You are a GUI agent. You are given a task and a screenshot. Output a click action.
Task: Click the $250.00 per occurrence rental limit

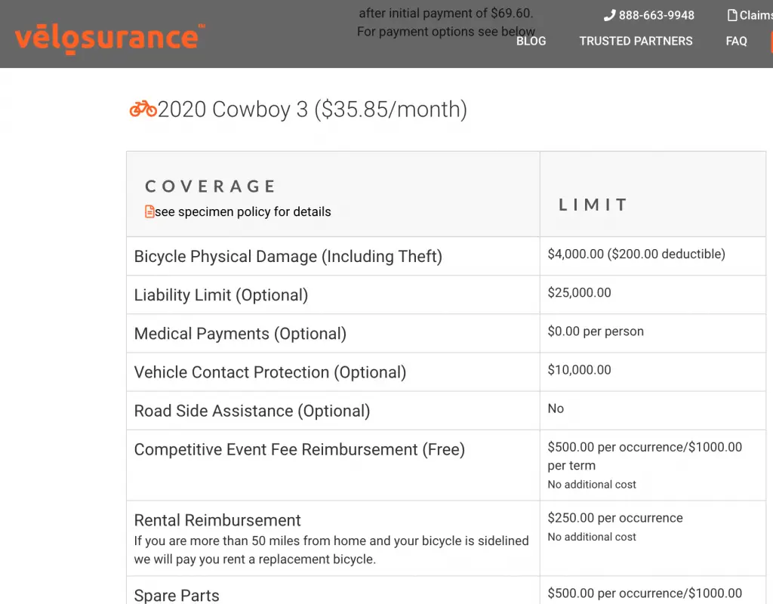[x=614, y=518]
